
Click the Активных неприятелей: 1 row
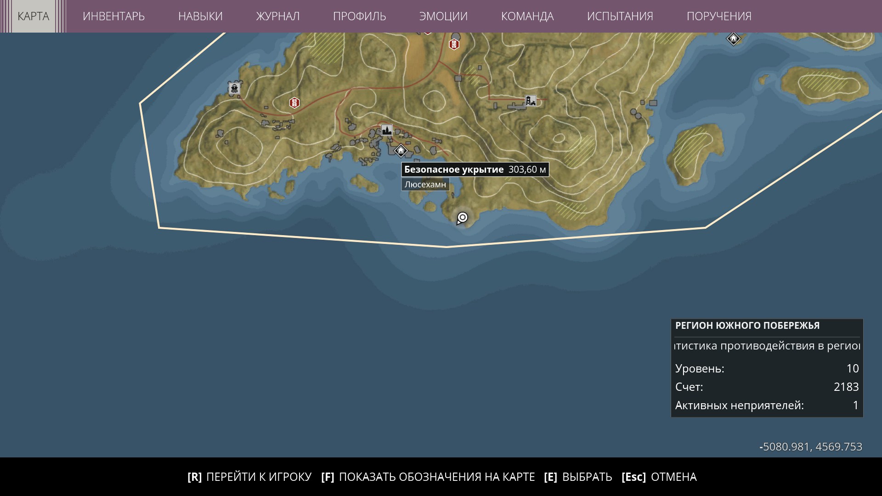click(x=767, y=405)
